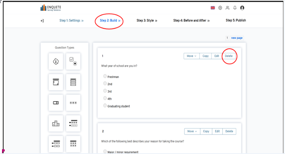Click the new page link
285x154 pixels.
coord(237,38)
